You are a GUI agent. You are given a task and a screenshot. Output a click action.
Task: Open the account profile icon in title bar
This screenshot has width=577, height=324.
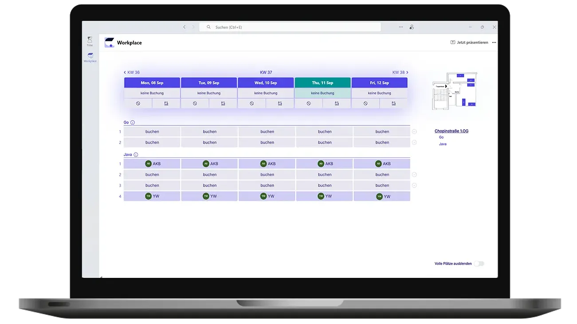click(412, 27)
